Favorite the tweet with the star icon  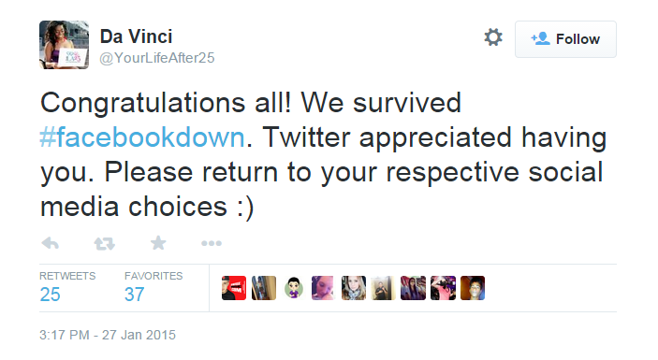click(158, 243)
